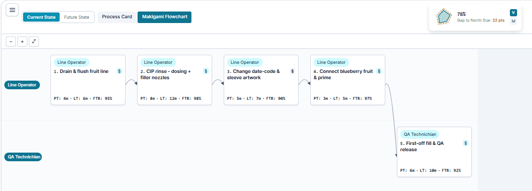This screenshot has height=191, width=532.
Task: Click the § icon on Connect blueberry fruit step
Action: pos(379,71)
